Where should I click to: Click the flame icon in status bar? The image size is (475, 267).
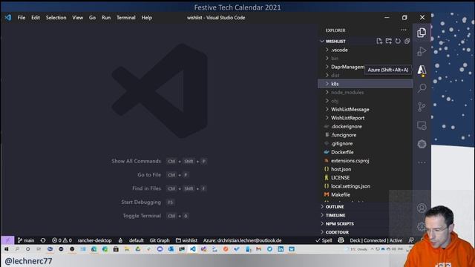tap(120, 240)
